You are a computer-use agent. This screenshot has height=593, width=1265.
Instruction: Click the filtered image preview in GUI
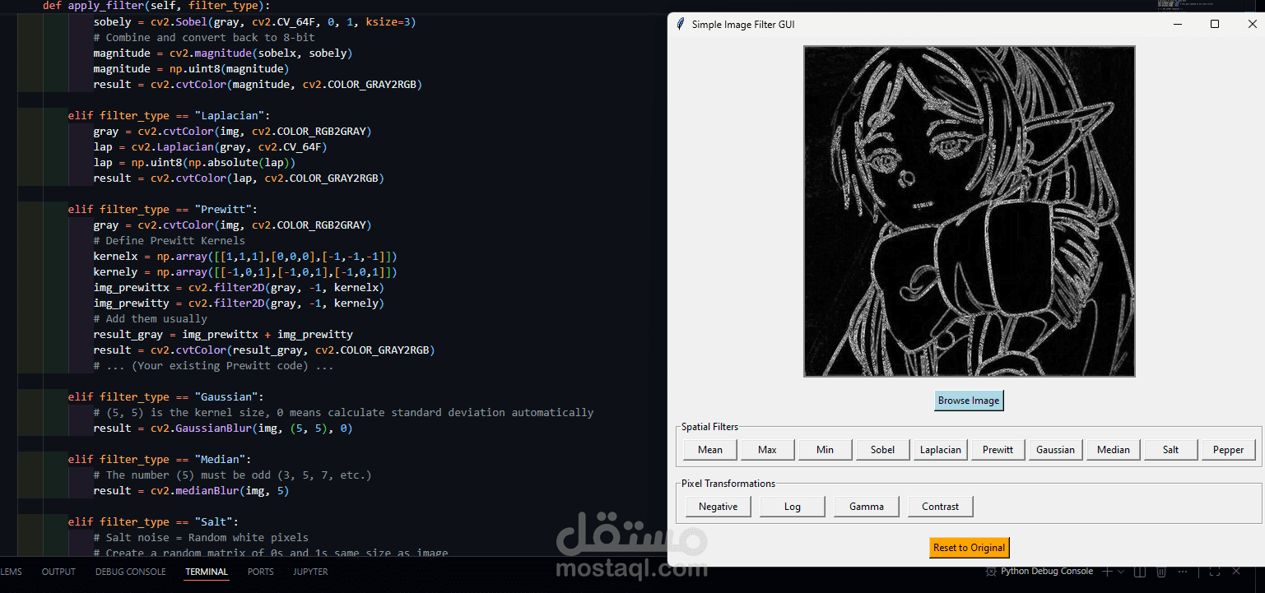(x=969, y=211)
